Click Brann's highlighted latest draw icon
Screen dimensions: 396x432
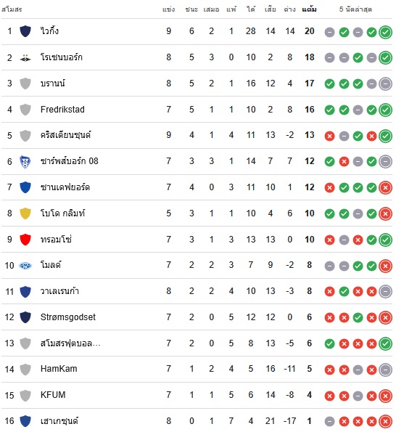point(385,83)
